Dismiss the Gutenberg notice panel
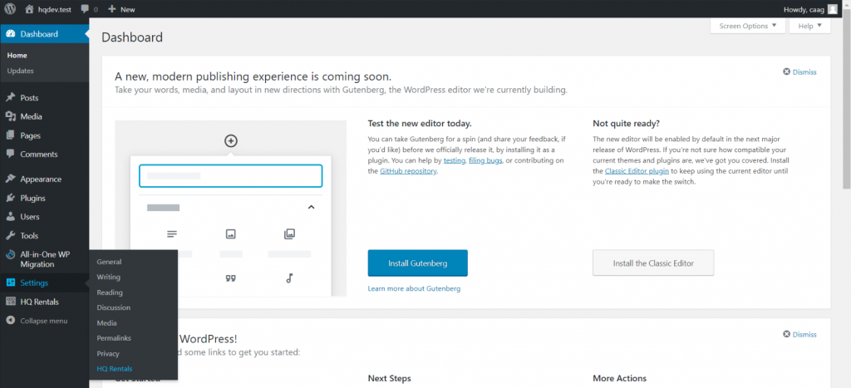The height and width of the screenshot is (388, 851). point(799,72)
